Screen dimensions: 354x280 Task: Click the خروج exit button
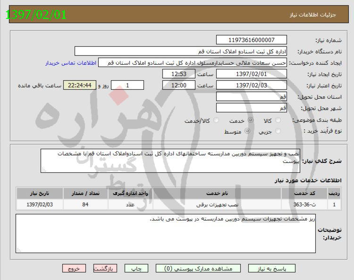[x=74, y=269]
